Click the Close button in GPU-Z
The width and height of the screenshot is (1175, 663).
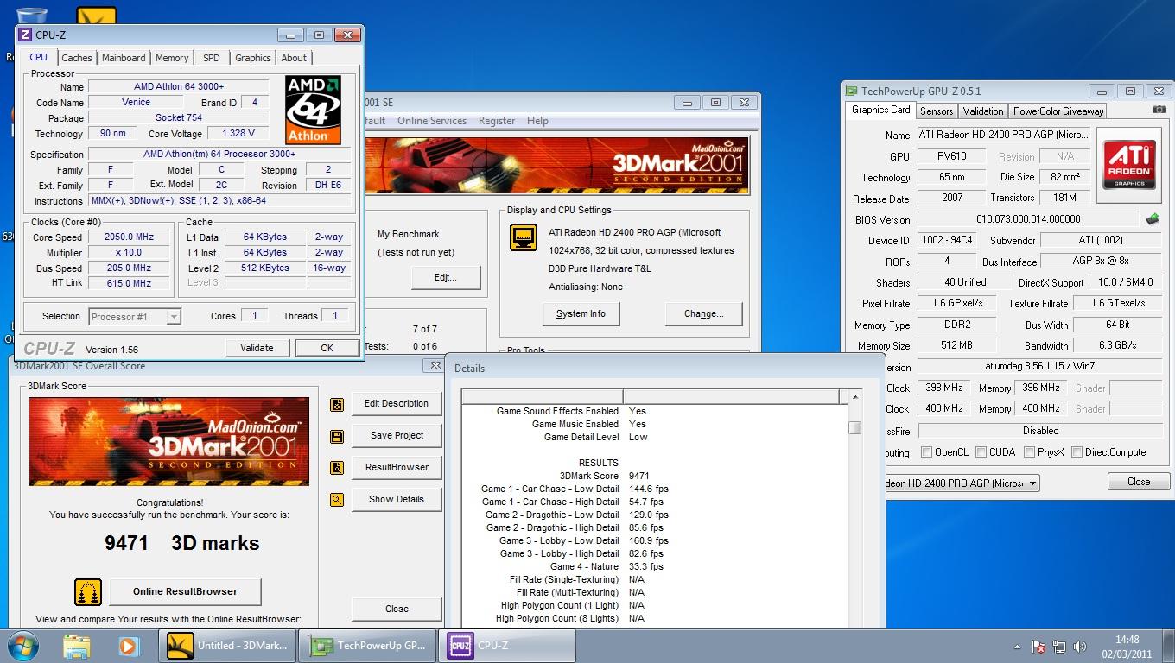click(x=1139, y=483)
